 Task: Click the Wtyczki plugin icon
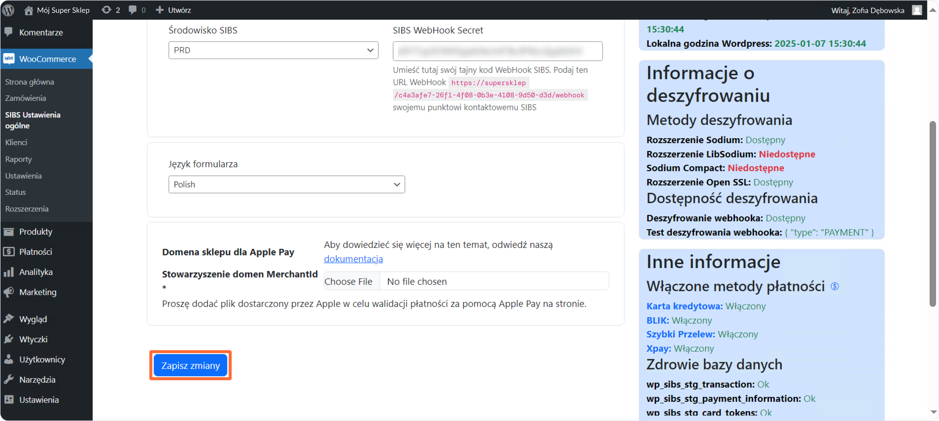9,339
